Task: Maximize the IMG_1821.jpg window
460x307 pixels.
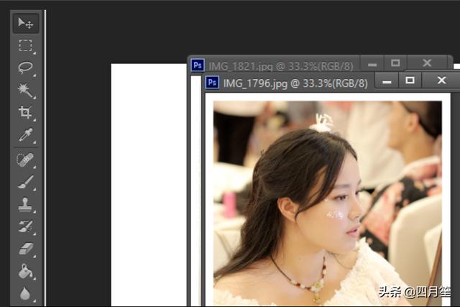Action: pyautogui.click(x=395, y=63)
